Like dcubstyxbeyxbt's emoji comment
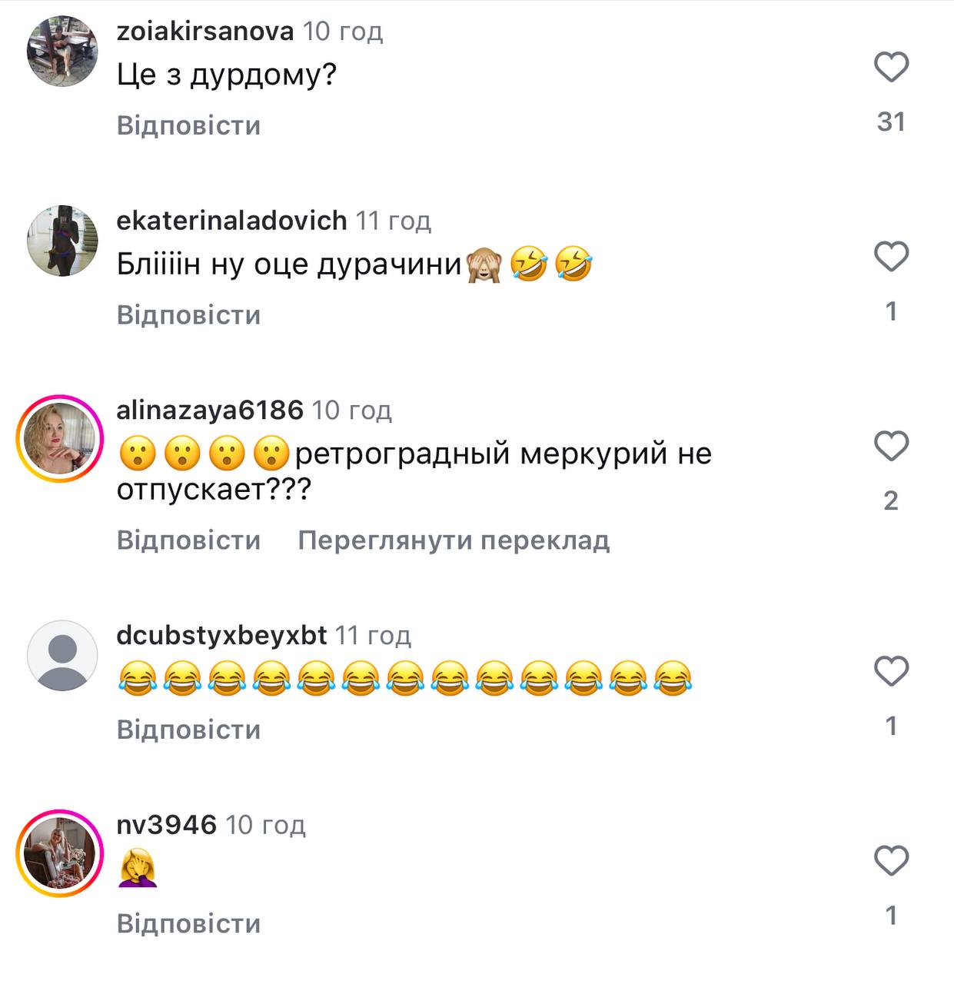The width and height of the screenshot is (954, 984). coord(891,671)
